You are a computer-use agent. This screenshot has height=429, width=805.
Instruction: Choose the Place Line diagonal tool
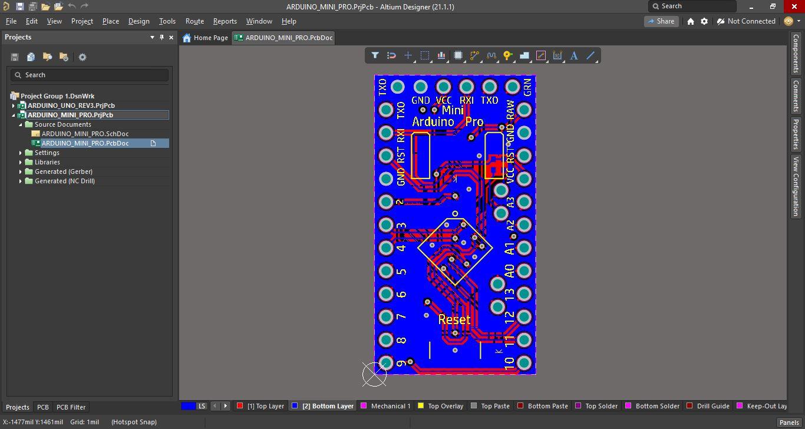590,55
